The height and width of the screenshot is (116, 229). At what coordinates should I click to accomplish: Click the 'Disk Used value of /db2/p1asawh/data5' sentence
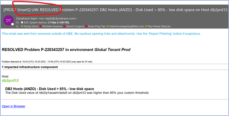tap(77, 93)
